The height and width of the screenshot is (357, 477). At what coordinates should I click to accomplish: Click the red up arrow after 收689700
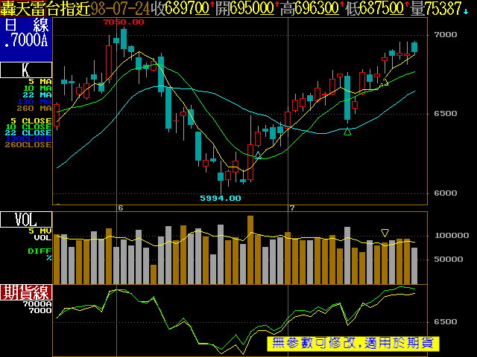tap(212, 6)
